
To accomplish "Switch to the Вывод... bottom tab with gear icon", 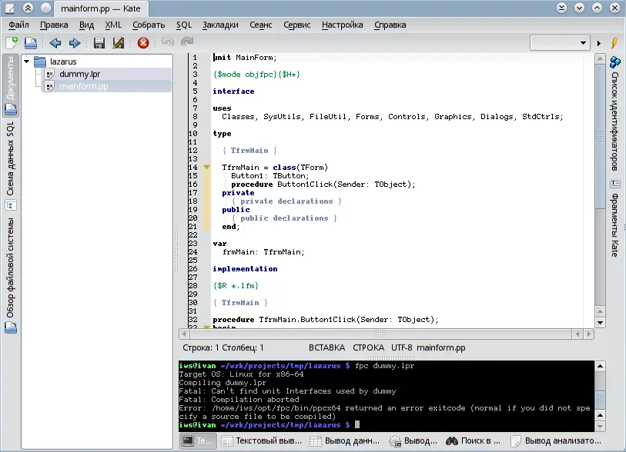I will point(413,440).
